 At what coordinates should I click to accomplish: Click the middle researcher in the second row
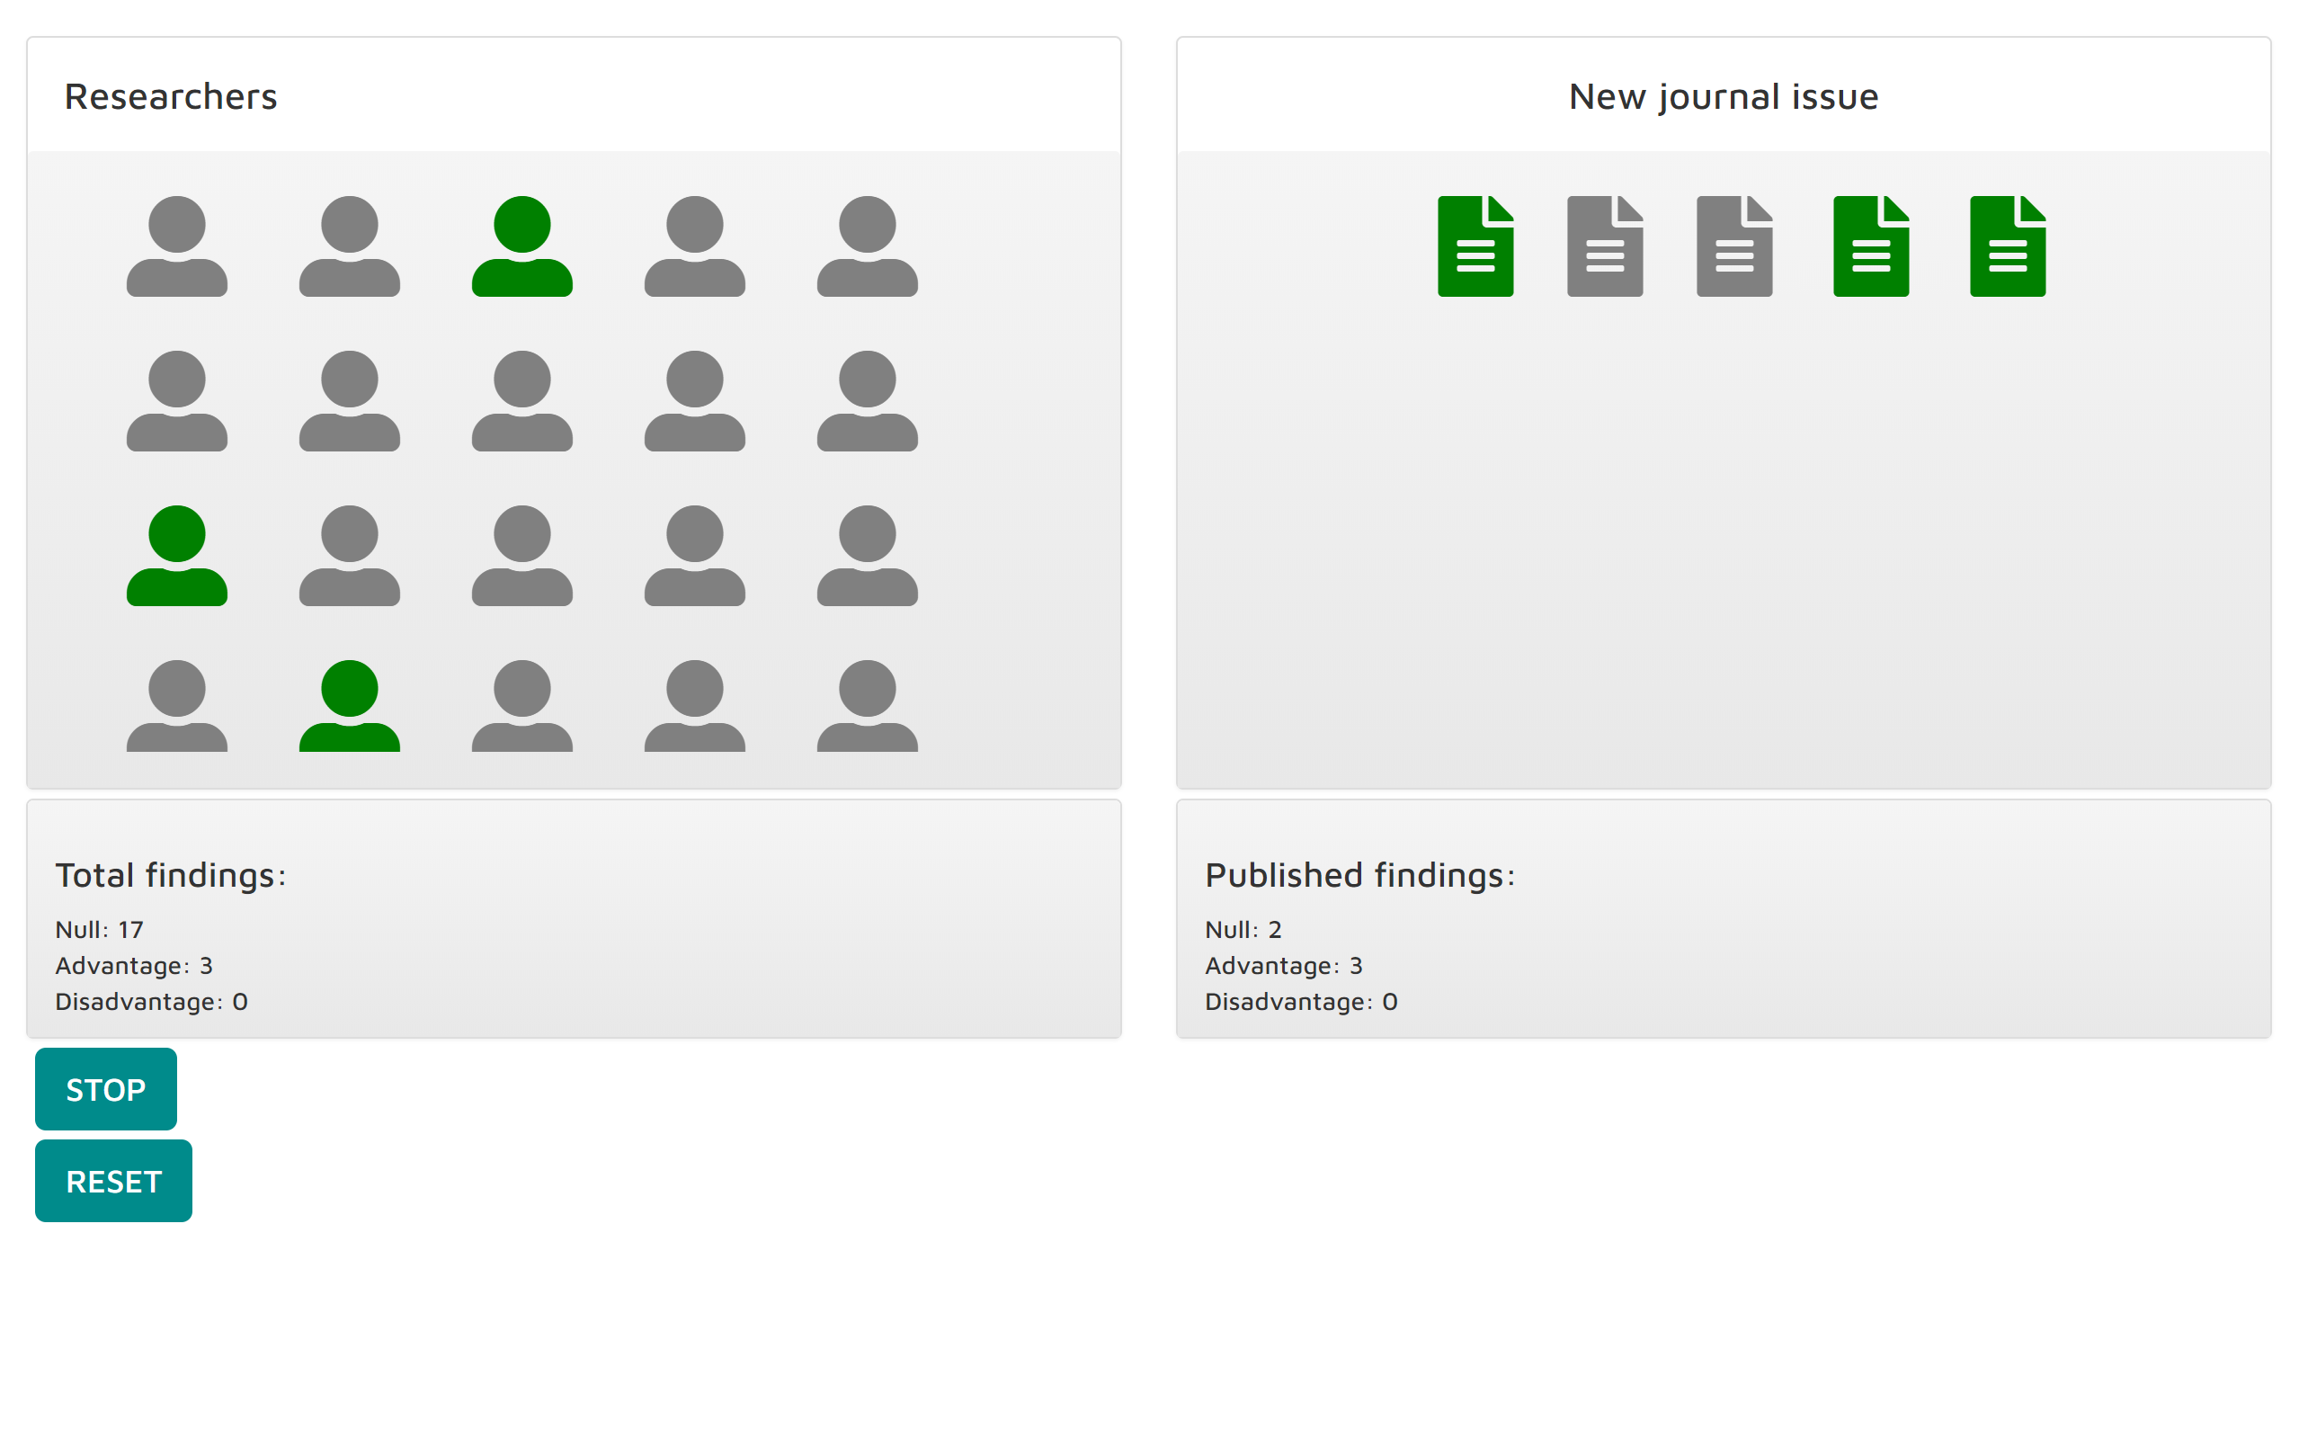521,400
